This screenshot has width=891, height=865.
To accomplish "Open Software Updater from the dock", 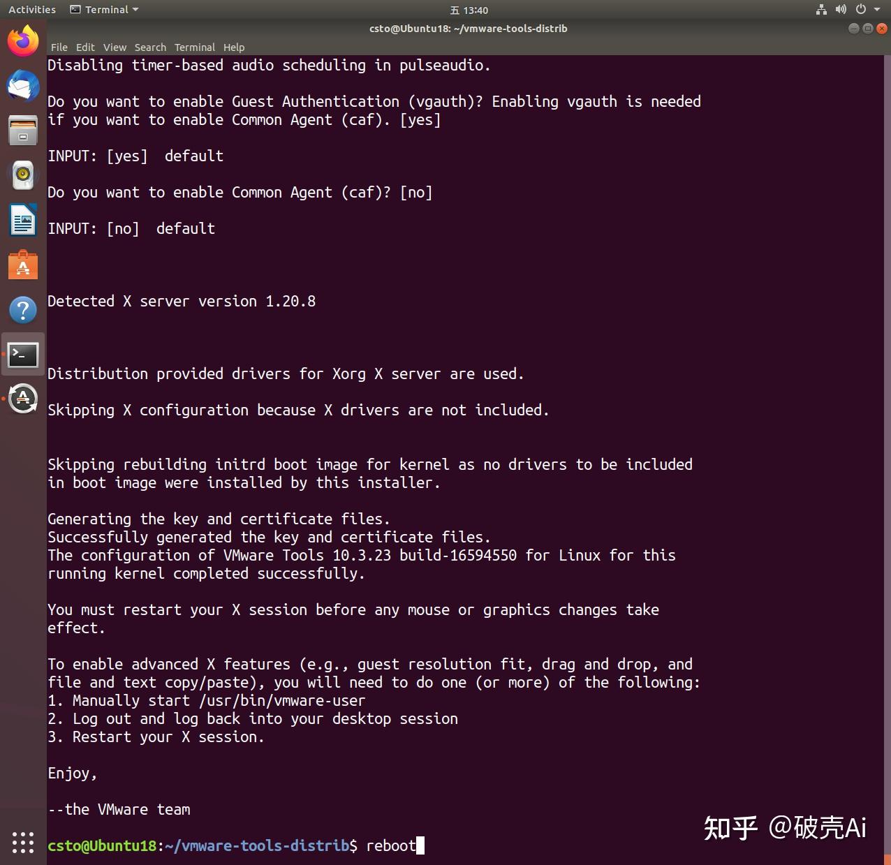I will (22, 399).
